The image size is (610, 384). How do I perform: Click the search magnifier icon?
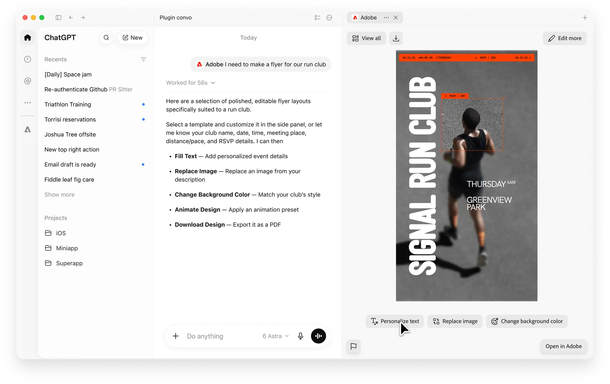(x=106, y=37)
